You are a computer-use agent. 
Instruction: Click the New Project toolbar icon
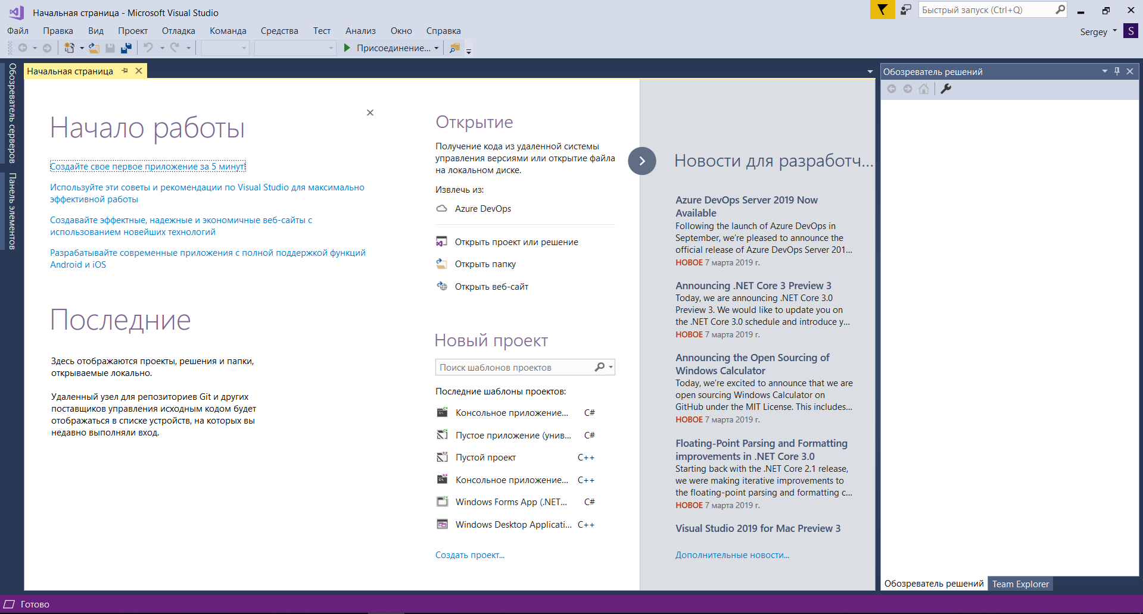pos(70,48)
